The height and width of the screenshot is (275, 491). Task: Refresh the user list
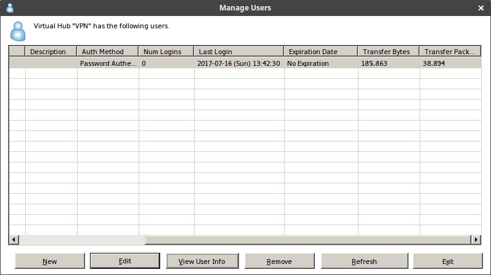tap(365, 261)
